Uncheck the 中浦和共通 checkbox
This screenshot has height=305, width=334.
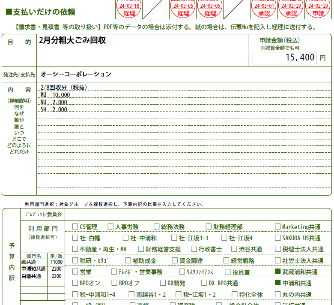[277, 283]
